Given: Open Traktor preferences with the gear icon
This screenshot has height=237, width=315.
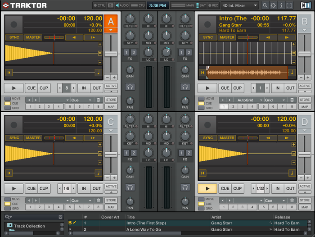Looking at the screenshot, I should pos(273,5).
